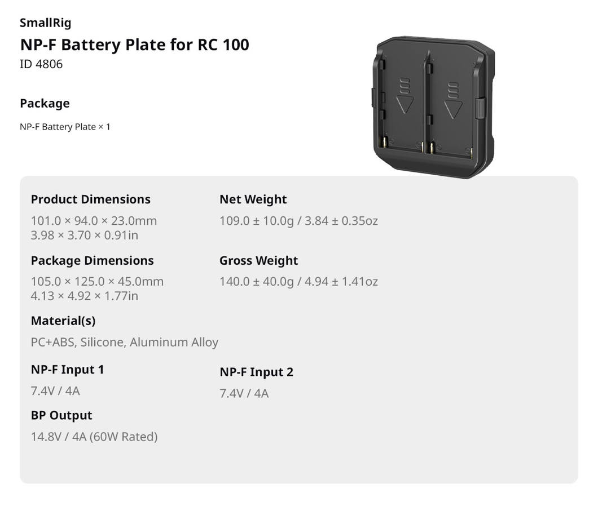Click the SmallRig brand name

[45, 23]
